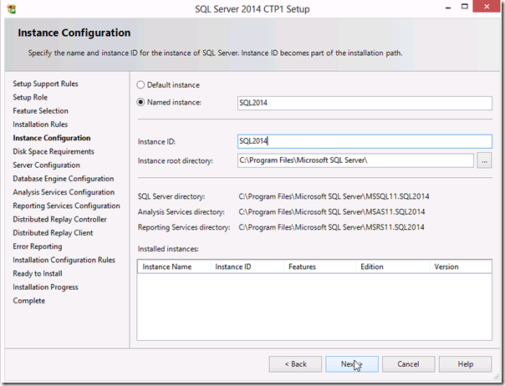The width and height of the screenshot is (505, 386).
Task: Click the Instance root directory field
Action: [x=355, y=160]
